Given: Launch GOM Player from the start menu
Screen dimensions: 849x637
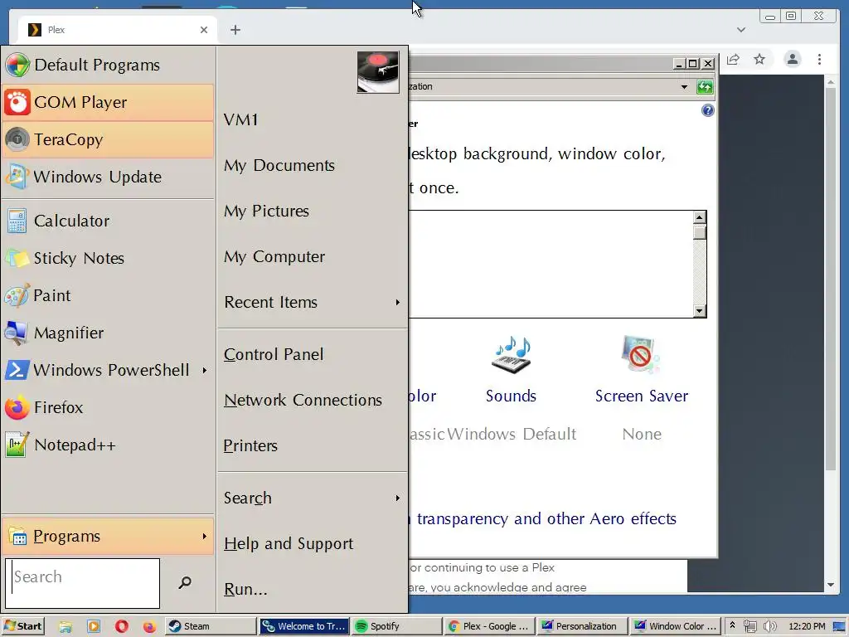Looking at the screenshot, I should tap(109, 102).
